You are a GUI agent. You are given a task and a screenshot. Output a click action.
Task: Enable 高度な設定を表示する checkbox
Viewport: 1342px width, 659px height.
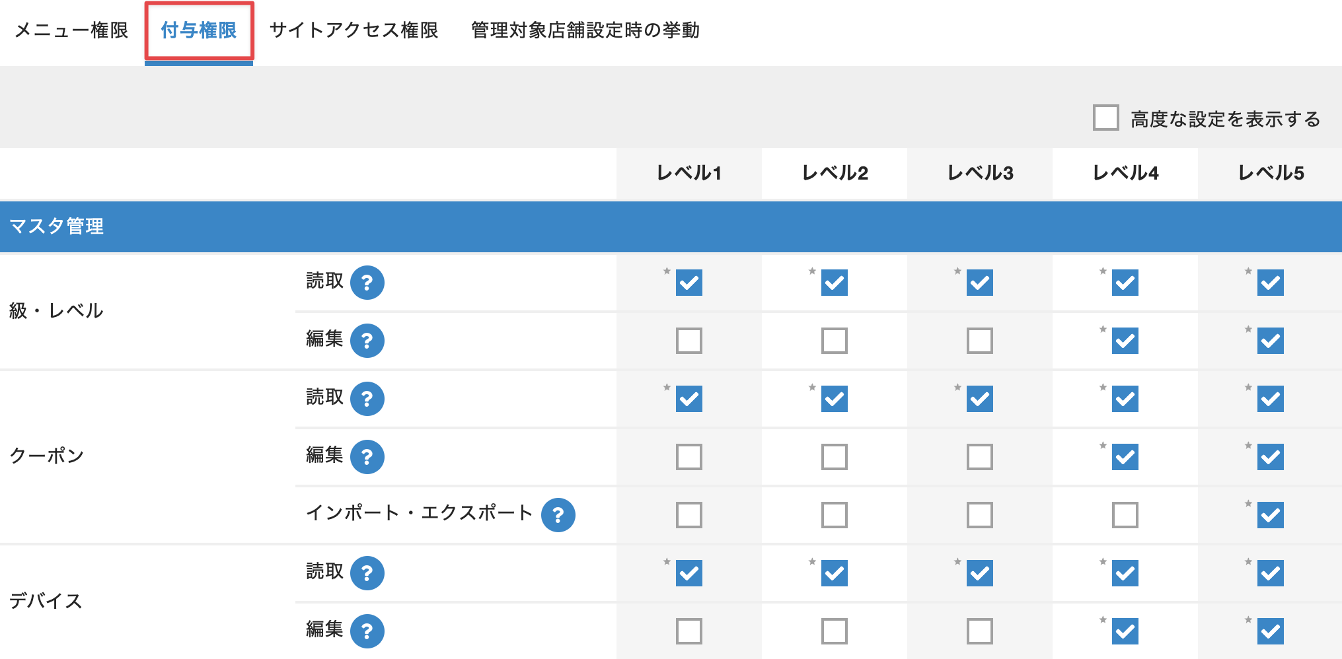pyautogui.click(x=1105, y=118)
